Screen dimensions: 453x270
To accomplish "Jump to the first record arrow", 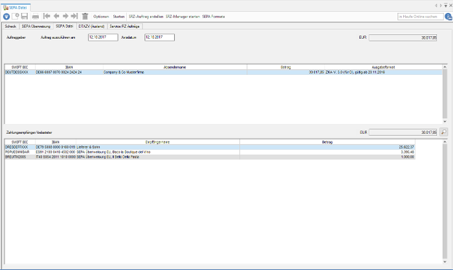I will [47, 16].
